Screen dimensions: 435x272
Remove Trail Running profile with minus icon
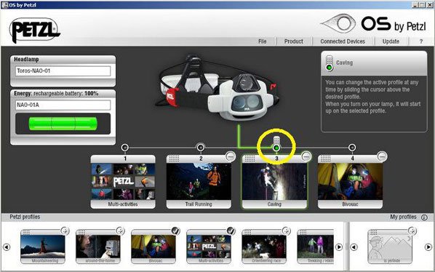231,156
